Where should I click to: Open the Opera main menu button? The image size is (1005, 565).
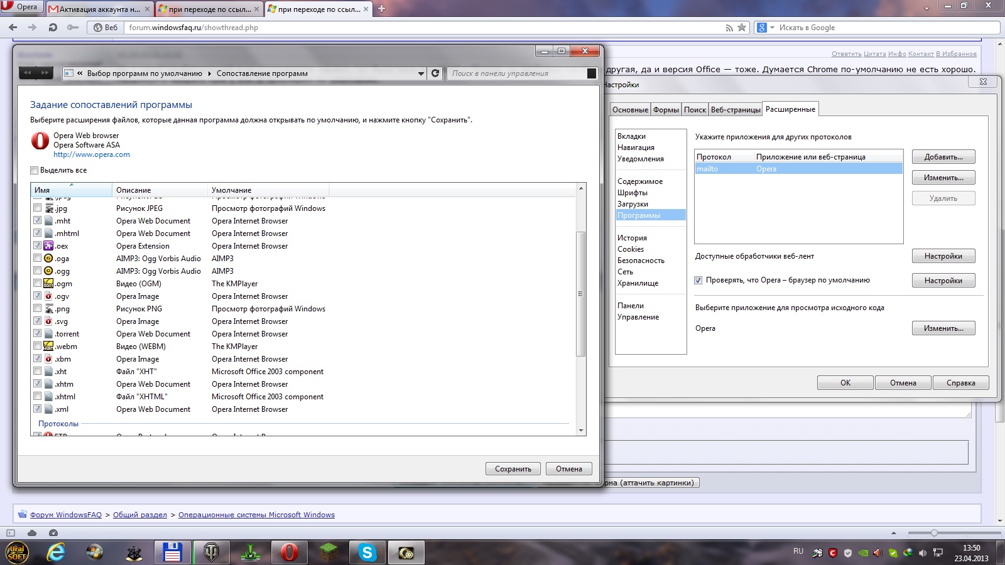[x=22, y=7]
